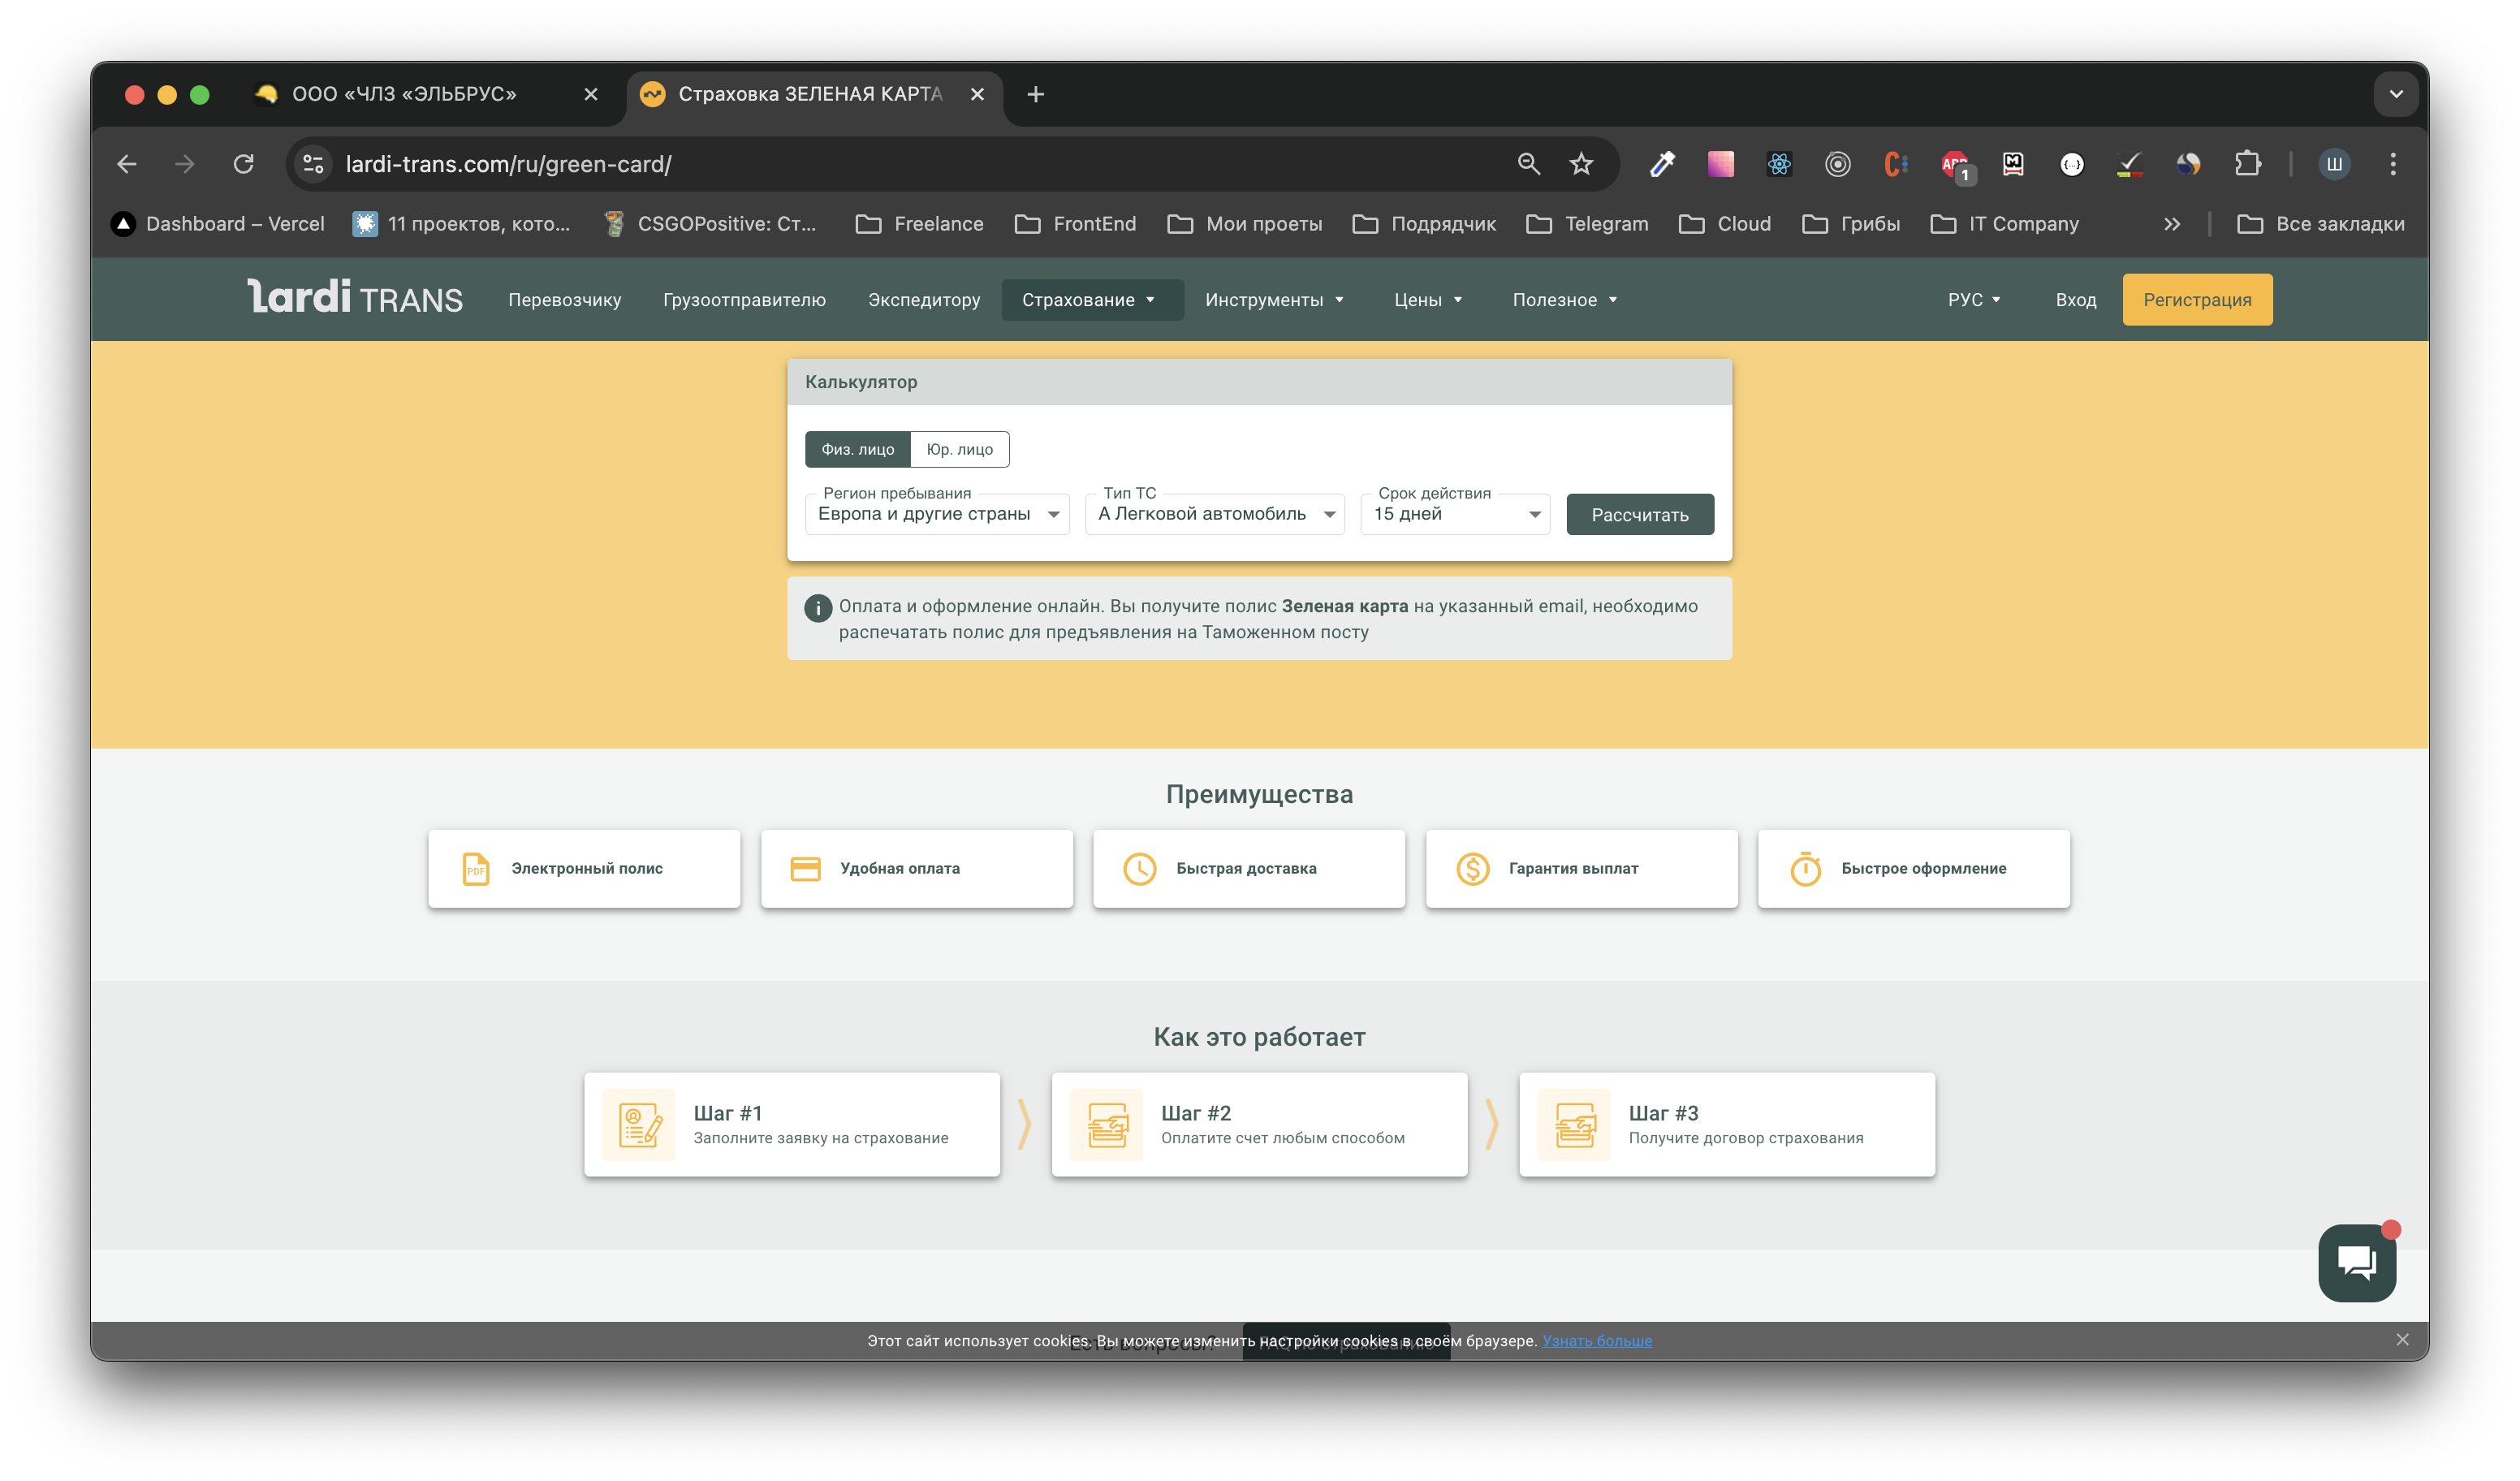
Task: Select the Физ. лицо option
Action: pos(857,449)
